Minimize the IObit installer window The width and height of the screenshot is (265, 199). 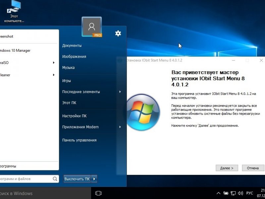pos(234,60)
